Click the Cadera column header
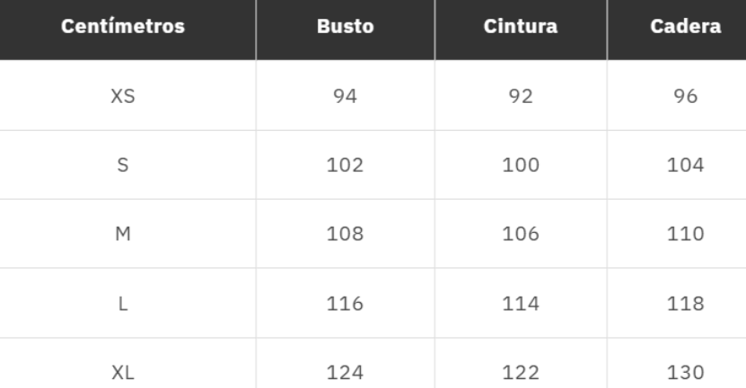 [686, 26]
